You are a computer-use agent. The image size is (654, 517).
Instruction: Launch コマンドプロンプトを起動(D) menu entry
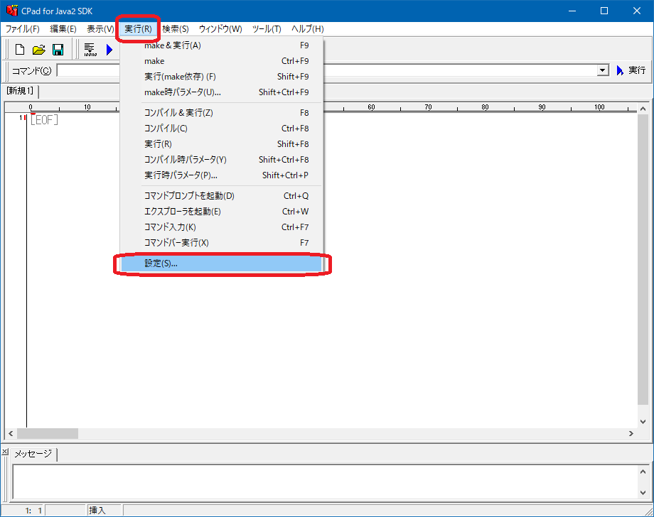point(222,196)
